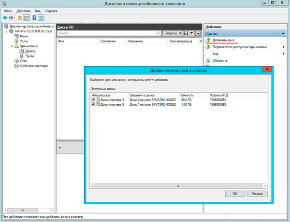
Task: Click the Поиск search field
Action: coord(106,33)
